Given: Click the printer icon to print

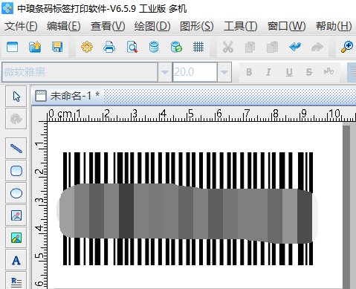Looking at the screenshot, I should pos(109,47).
